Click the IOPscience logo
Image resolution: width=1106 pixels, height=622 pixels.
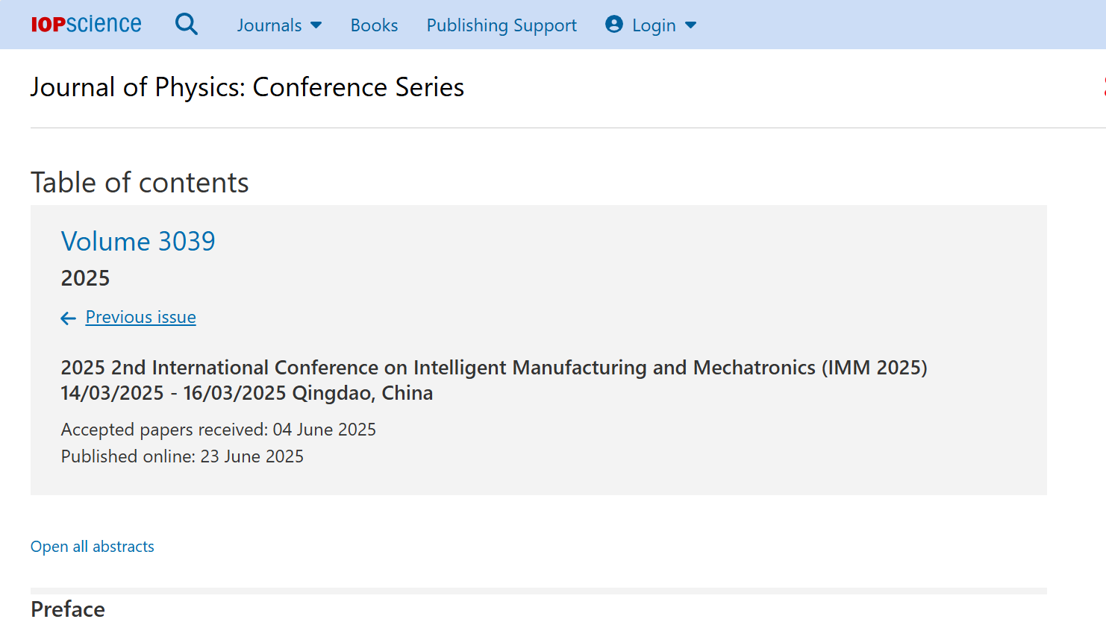click(86, 25)
